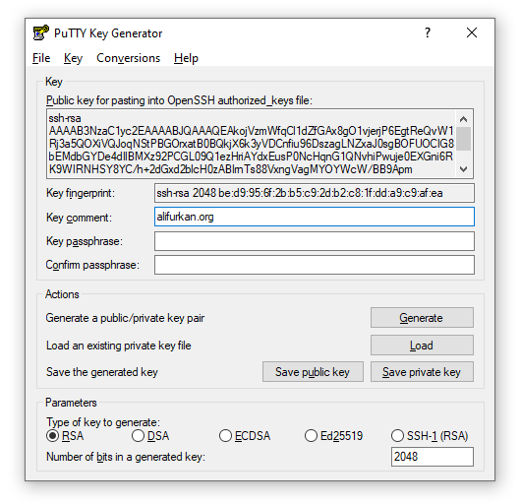Click the 'ssh-rsa' first line of key
Screen dimensions: 521x504
65,118
